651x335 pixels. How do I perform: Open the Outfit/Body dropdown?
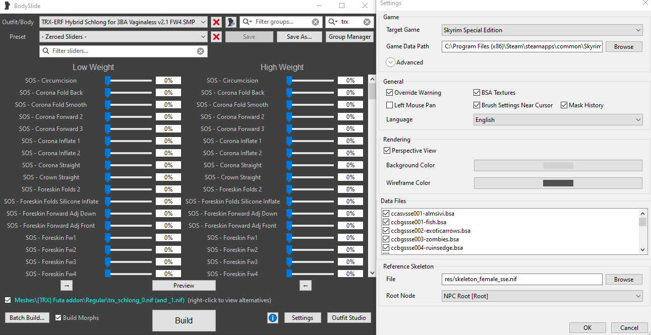pos(124,22)
